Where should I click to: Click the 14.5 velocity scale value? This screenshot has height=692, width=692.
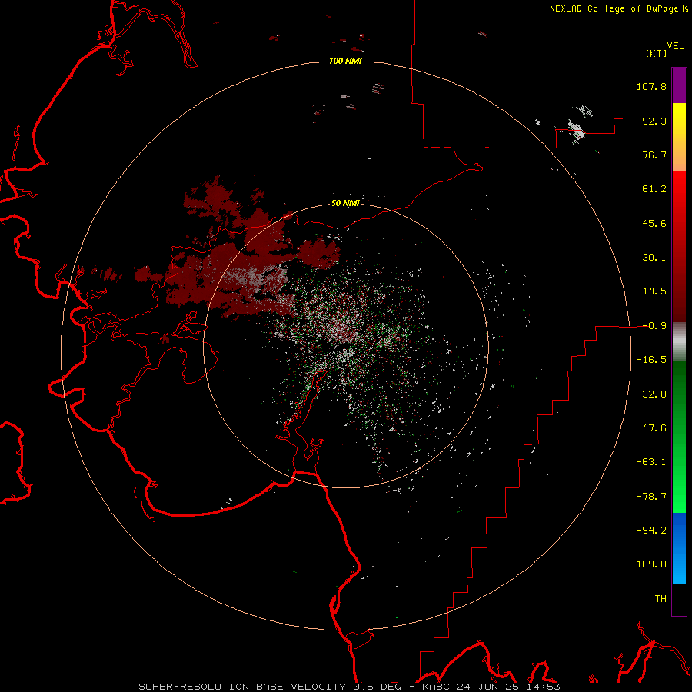654,291
